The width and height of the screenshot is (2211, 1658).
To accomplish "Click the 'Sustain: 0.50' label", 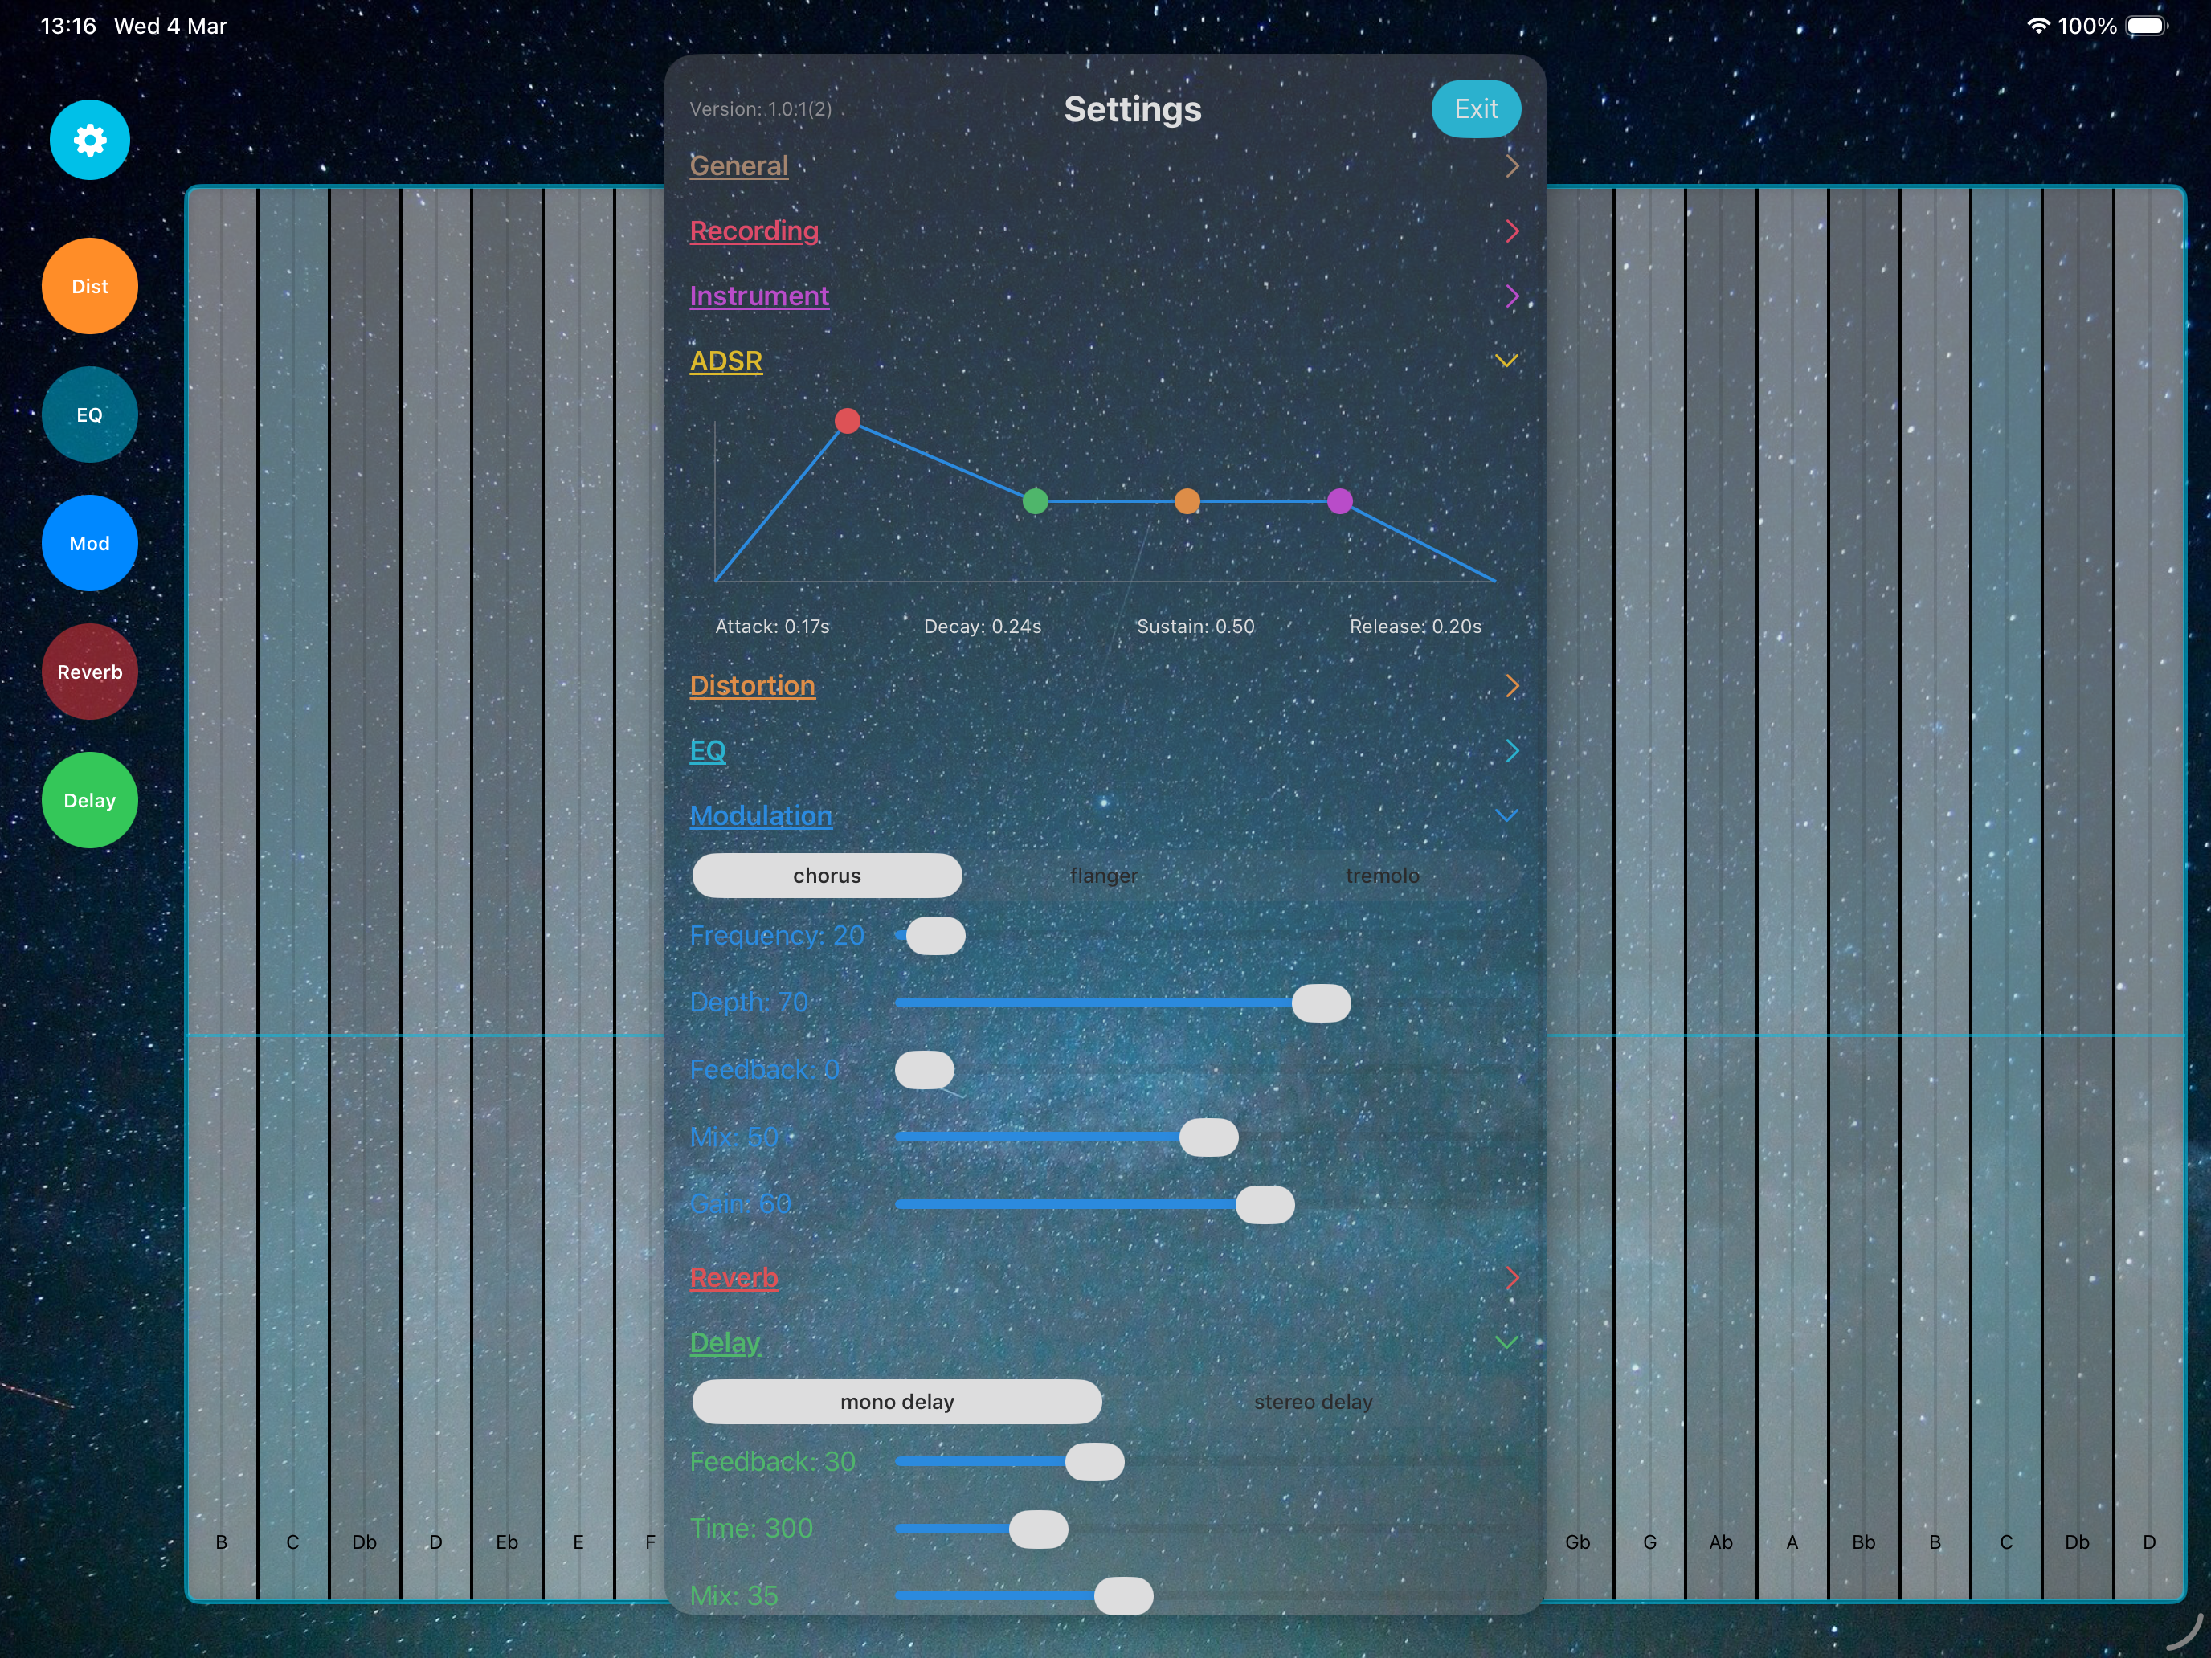I will [x=1195, y=627].
